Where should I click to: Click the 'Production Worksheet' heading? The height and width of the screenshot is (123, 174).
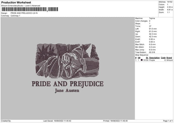click(16, 2)
